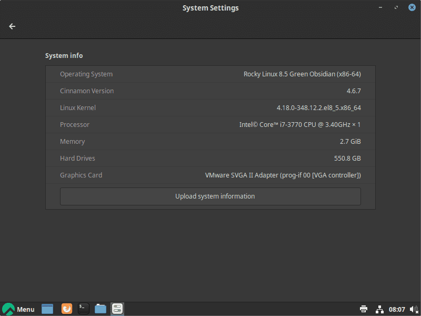Click the Menu label in the panel
Viewport: 421px width, 316px height.
tap(26, 310)
